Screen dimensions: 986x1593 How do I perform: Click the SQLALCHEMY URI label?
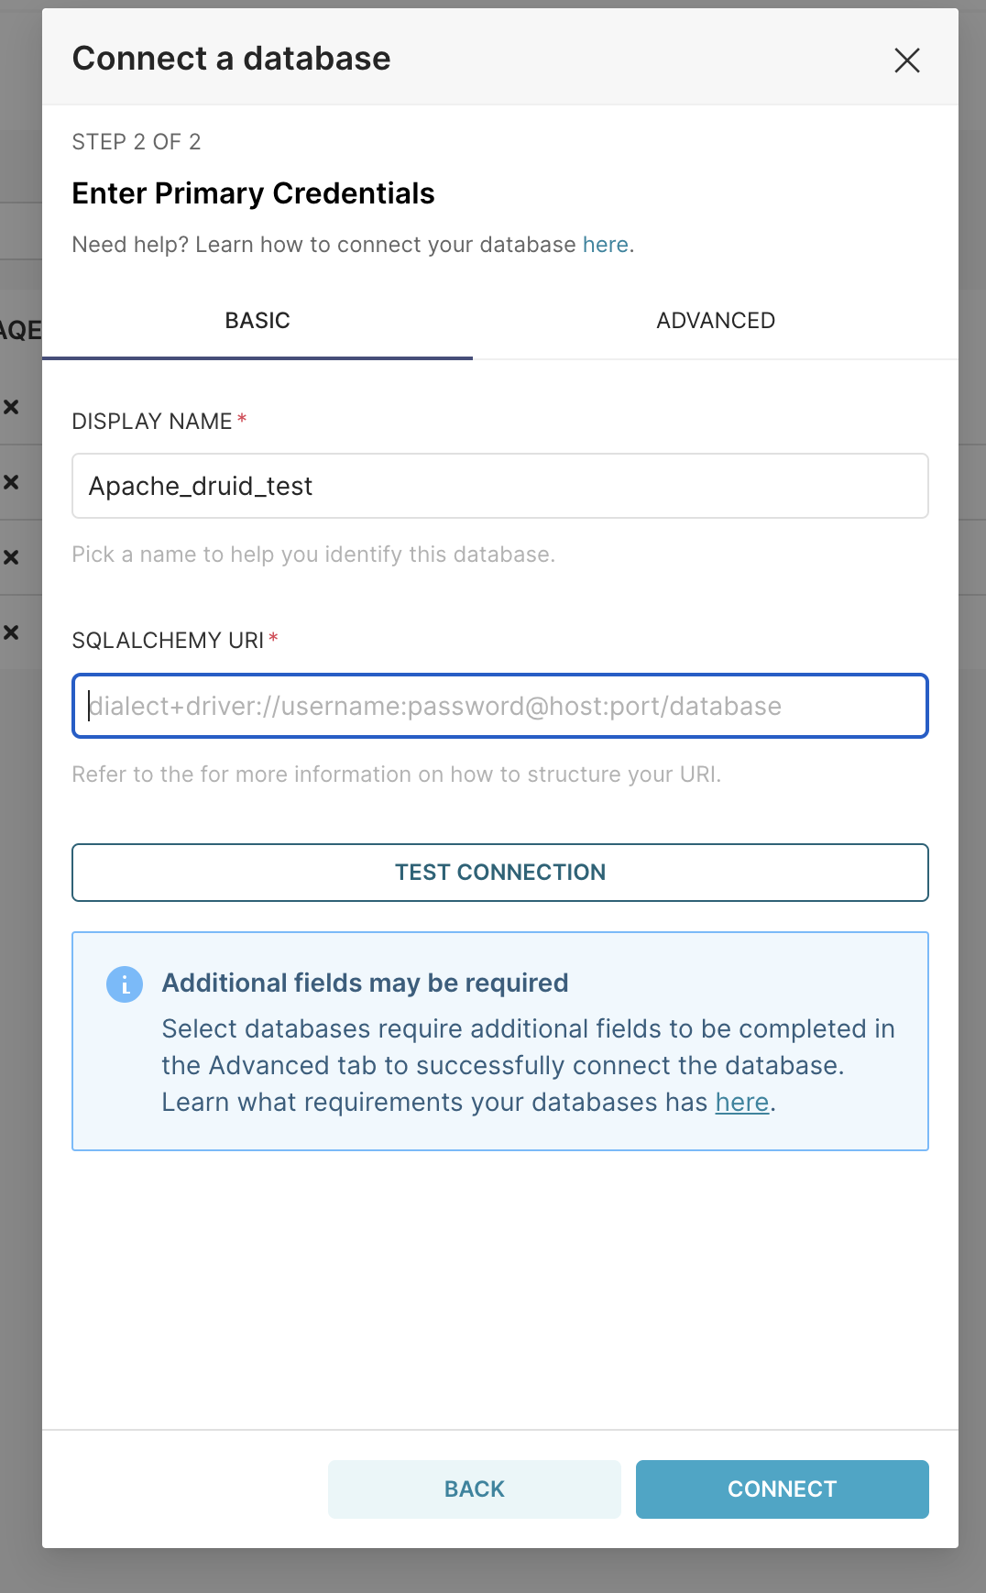click(168, 641)
